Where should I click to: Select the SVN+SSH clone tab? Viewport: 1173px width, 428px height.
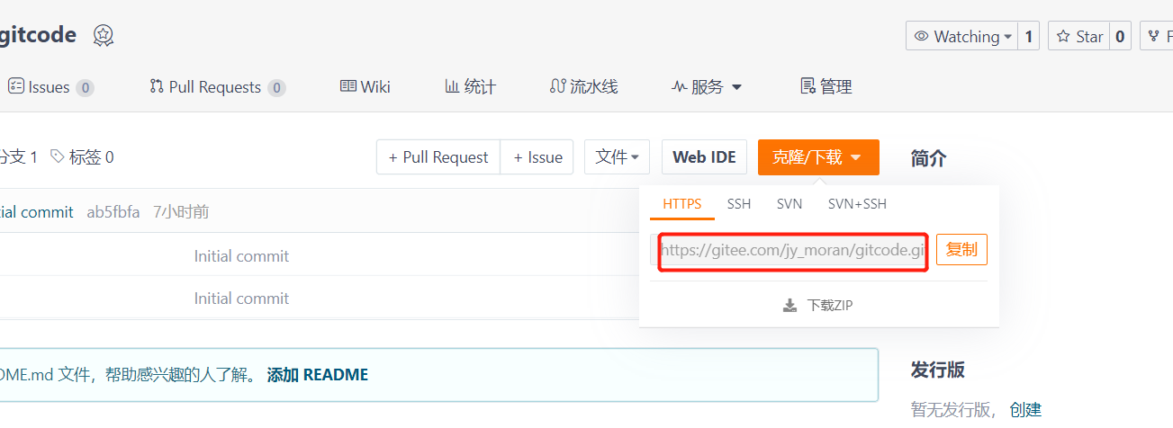(x=857, y=203)
